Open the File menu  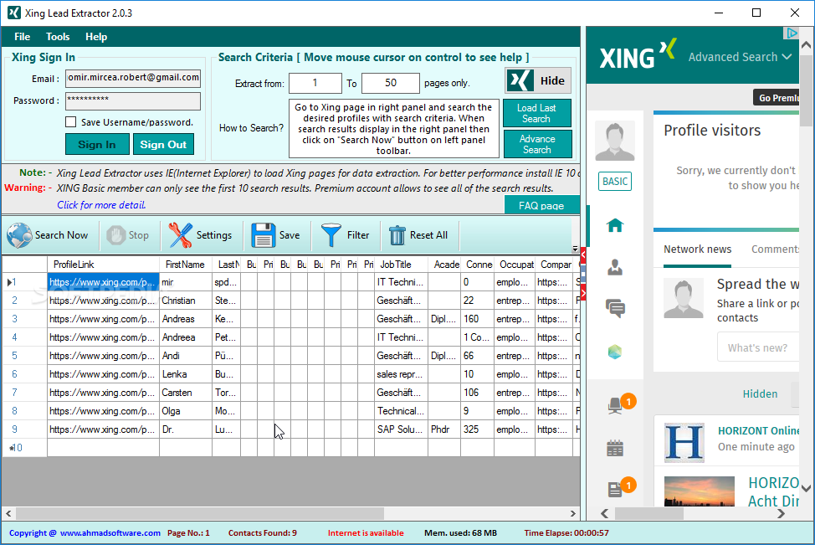point(23,37)
